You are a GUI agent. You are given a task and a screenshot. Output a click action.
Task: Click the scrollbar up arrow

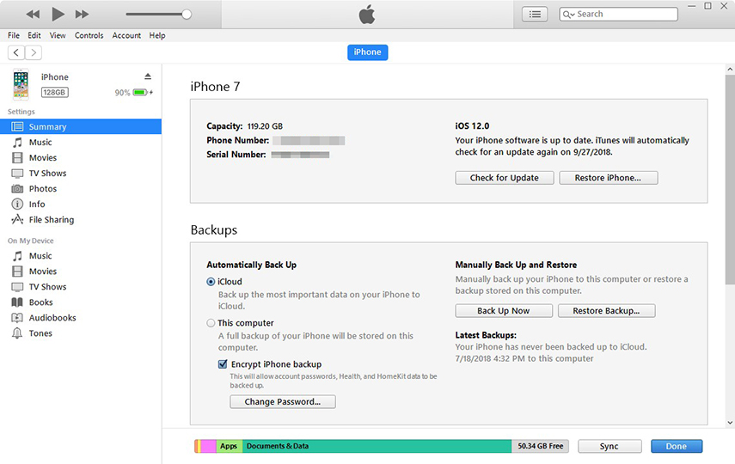[730, 70]
